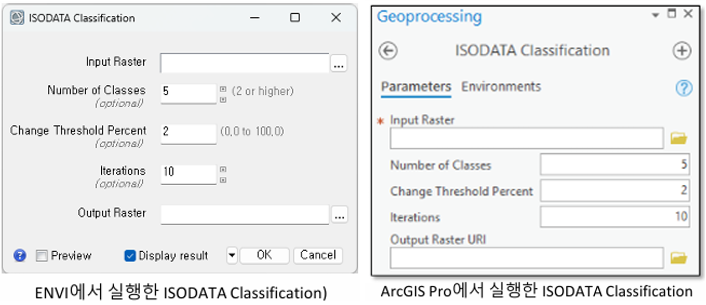The image size is (706, 305).
Task: Select the Parameters tab
Action: click(416, 87)
